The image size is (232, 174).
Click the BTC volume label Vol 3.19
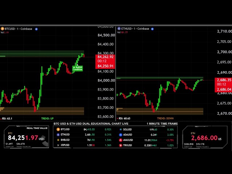click(5, 33)
